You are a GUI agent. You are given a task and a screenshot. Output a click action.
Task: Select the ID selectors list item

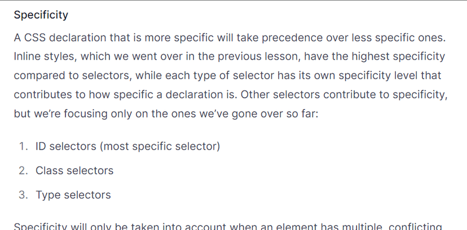(127, 147)
